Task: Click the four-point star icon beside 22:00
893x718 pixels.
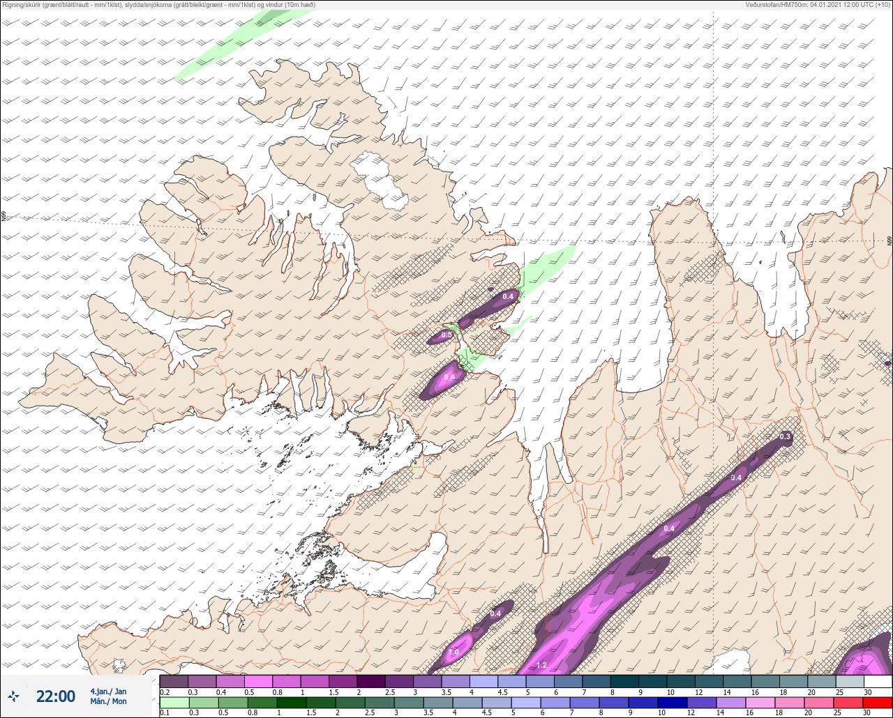Action: [x=13, y=696]
